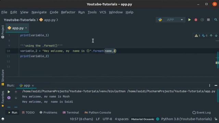Viewport: 219px width, 123px height.
Task: Click output line ending with Saidi
Action: click(x=48, y=102)
